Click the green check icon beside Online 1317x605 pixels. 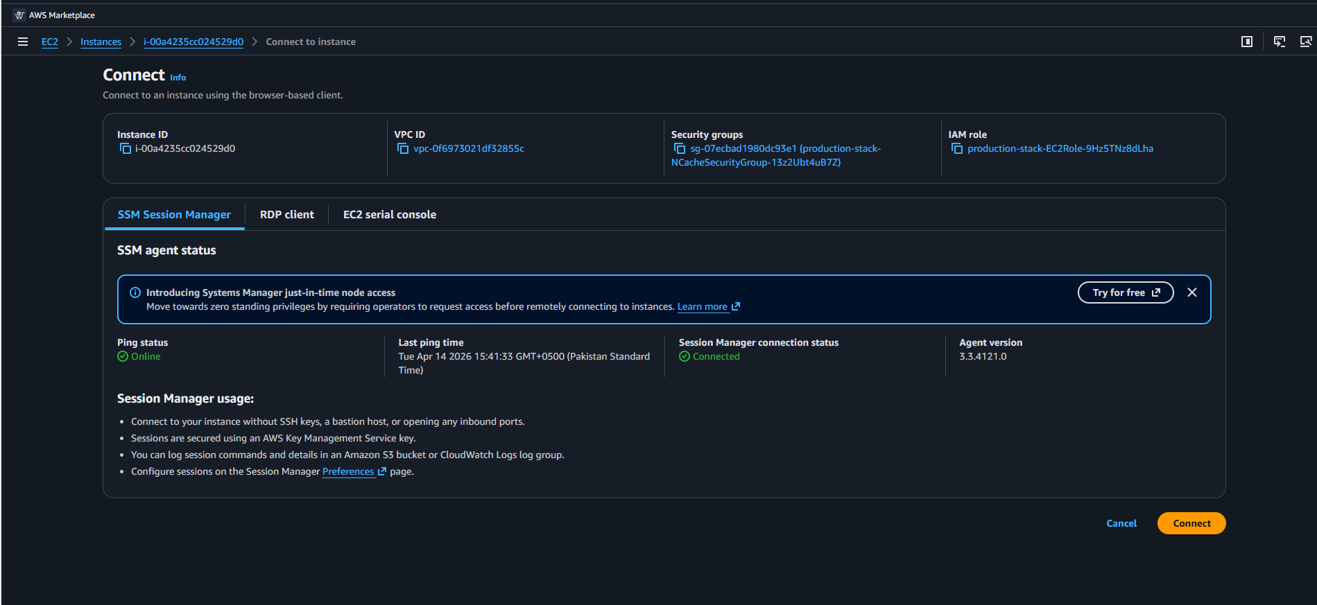tap(123, 356)
